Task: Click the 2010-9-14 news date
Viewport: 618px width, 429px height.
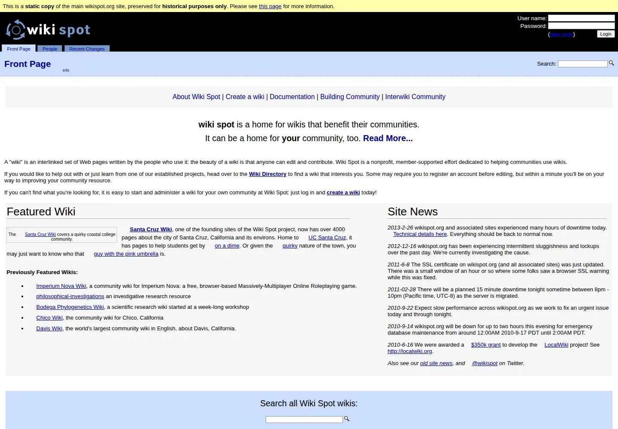Action: pos(400,326)
